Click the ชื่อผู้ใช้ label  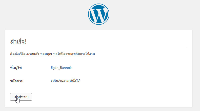[16, 68]
